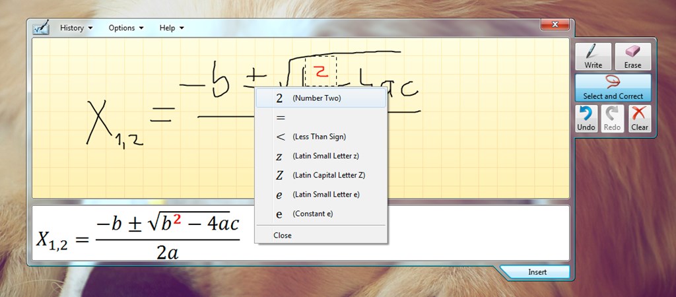This screenshot has width=676, height=297.
Task: Select the Write pen tool
Action: [593, 57]
